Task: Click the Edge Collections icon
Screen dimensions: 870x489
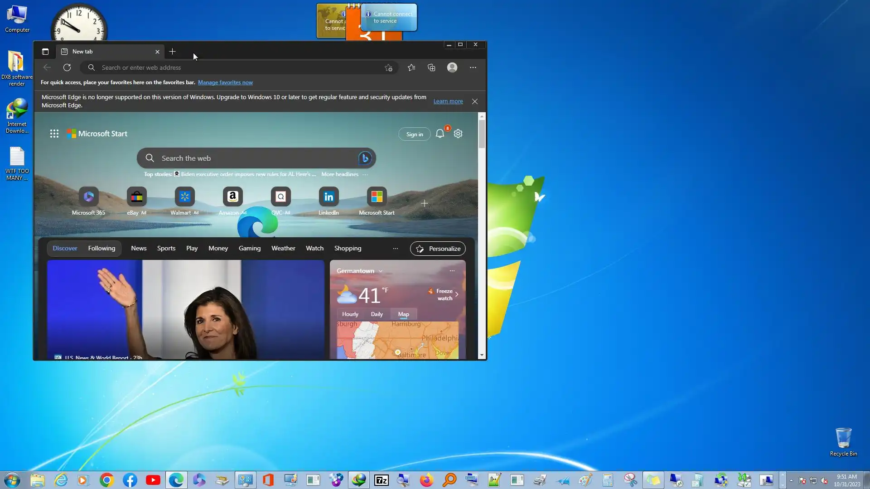Action: (x=431, y=67)
